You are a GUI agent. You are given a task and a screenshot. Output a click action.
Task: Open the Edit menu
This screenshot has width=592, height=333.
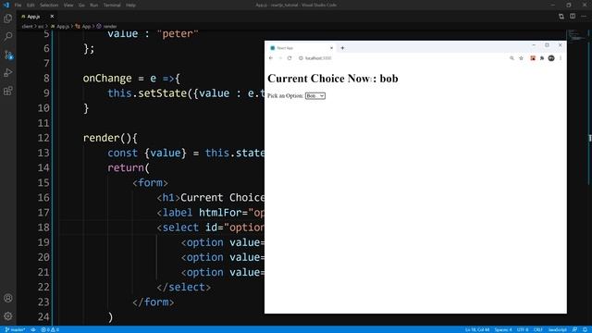[31, 6]
